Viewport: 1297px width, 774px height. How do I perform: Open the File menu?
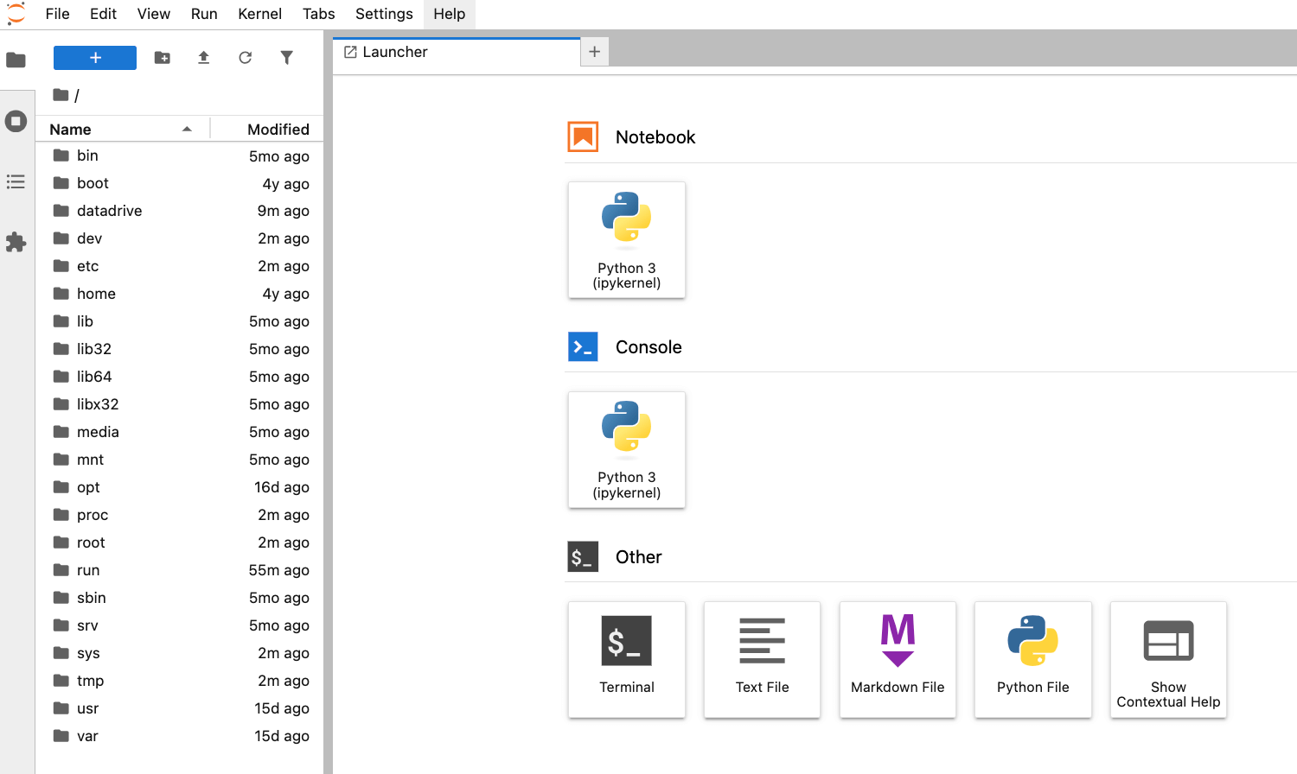click(57, 14)
